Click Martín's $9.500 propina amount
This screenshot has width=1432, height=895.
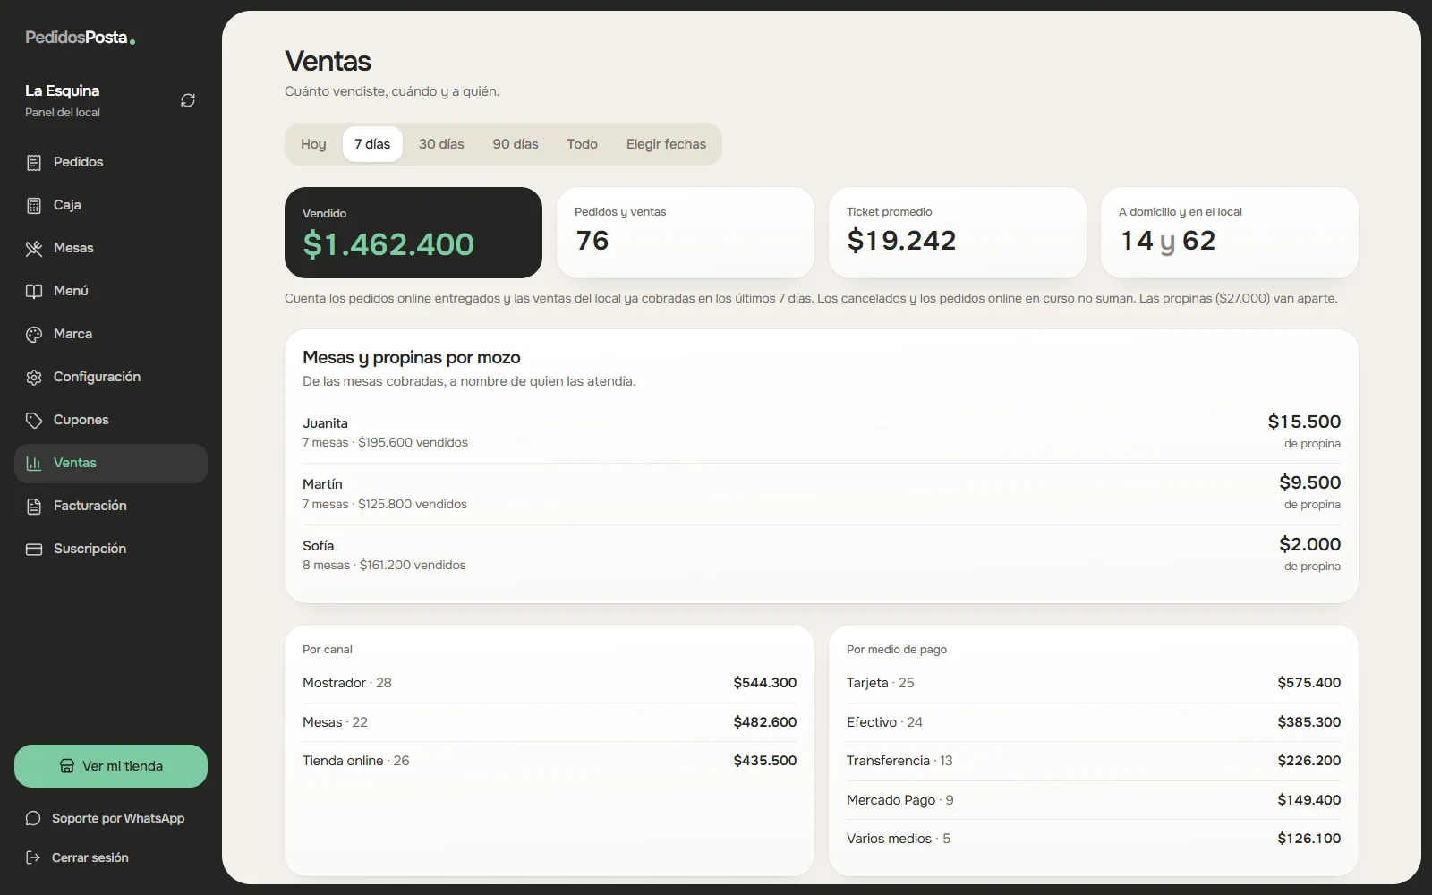[x=1309, y=482]
